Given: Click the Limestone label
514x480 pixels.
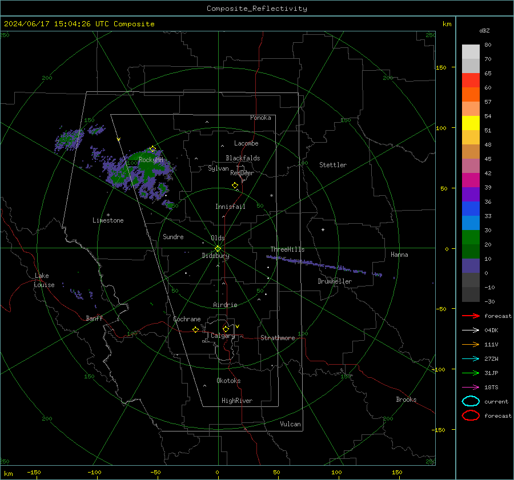Looking at the screenshot, I should (x=108, y=220).
